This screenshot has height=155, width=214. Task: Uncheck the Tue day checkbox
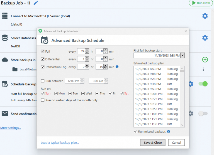click(x=70, y=94)
